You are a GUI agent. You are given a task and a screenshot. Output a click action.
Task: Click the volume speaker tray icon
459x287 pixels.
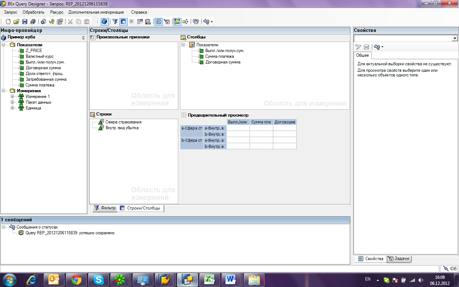420,280
